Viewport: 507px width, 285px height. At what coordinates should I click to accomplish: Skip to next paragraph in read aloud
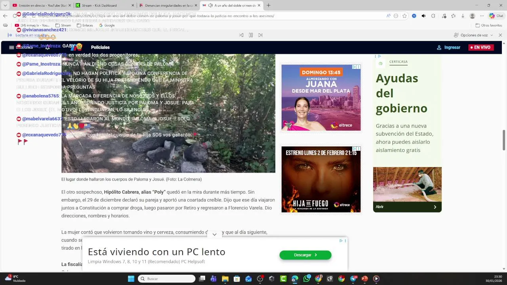[x=260, y=35]
